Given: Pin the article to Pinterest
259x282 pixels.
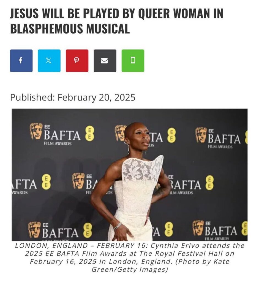Looking at the screenshot, I should (77, 61).
